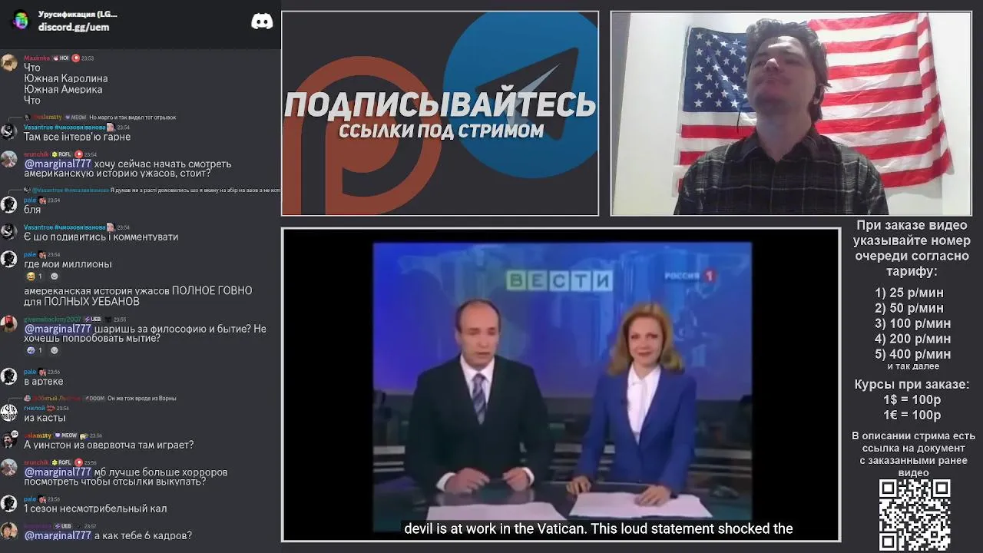983x553 pixels.
Task: Click the tariff line '1) 25 р/мин'
Action: pos(909,293)
